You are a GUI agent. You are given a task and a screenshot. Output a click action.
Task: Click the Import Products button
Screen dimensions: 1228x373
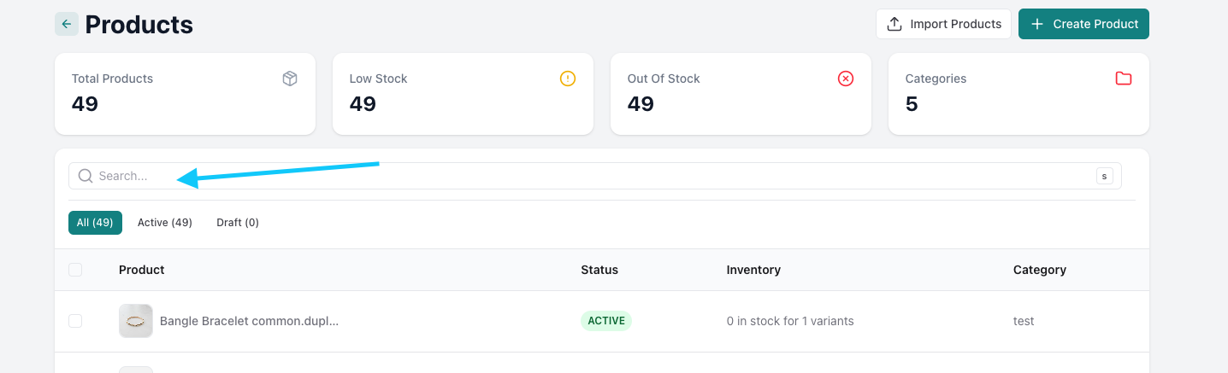[x=943, y=24]
